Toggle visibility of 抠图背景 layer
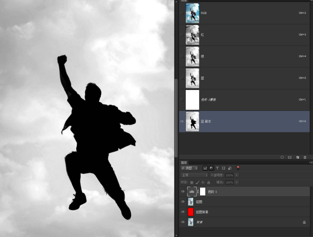Viewport: 313px width, 237px height. [x=183, y=212]
